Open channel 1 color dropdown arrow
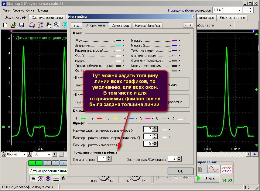260x191 pixels. (x=88, y=118)
